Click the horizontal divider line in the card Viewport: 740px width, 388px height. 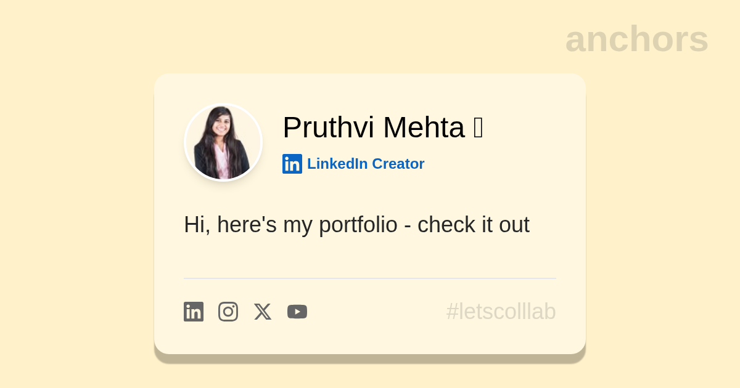(370, 278)
